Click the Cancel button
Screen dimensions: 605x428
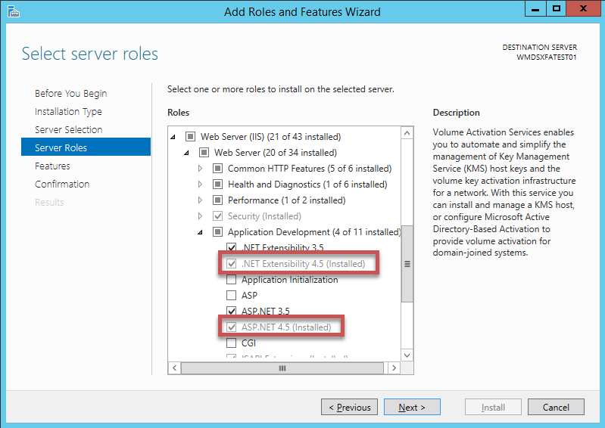pyautogui.click(x=556, y=408)
